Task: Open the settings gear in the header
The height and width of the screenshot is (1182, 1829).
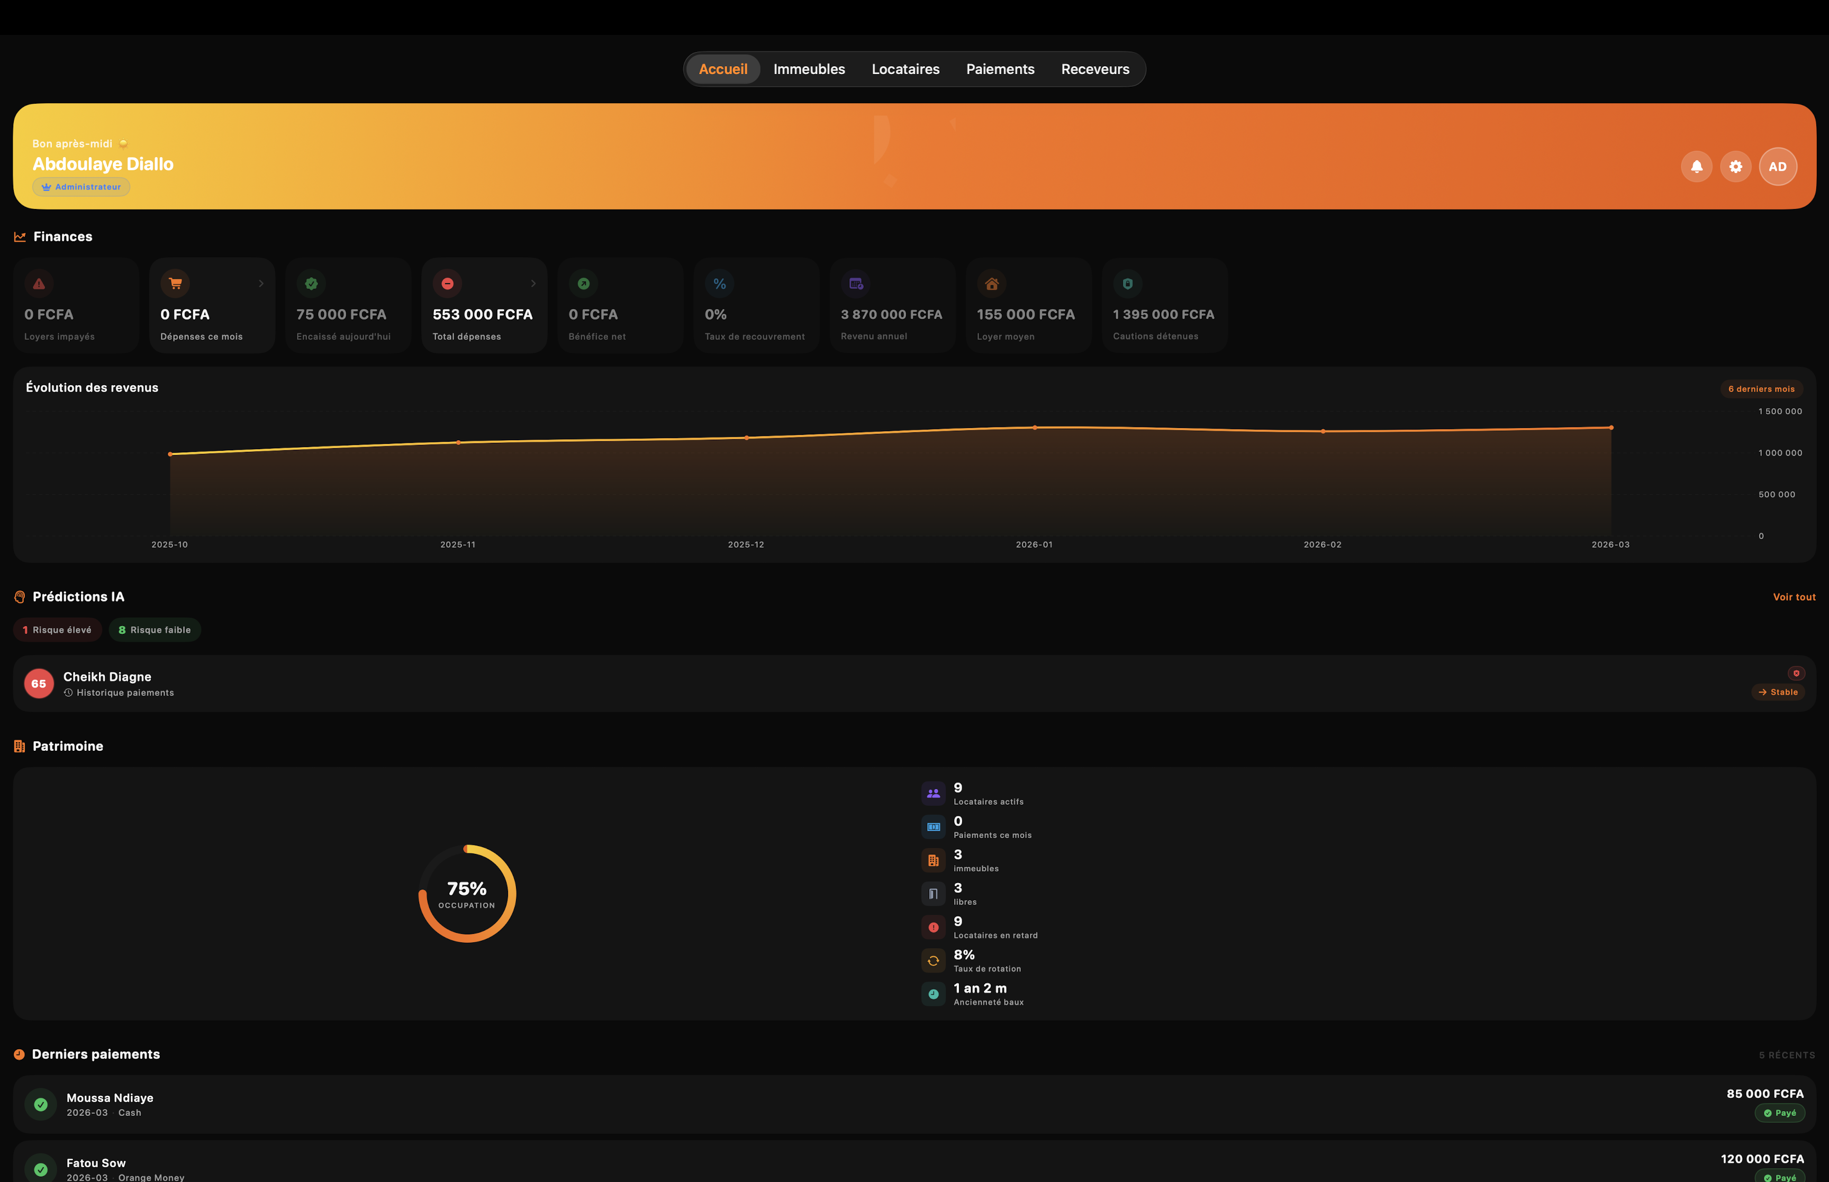Action: [1735, 166]
